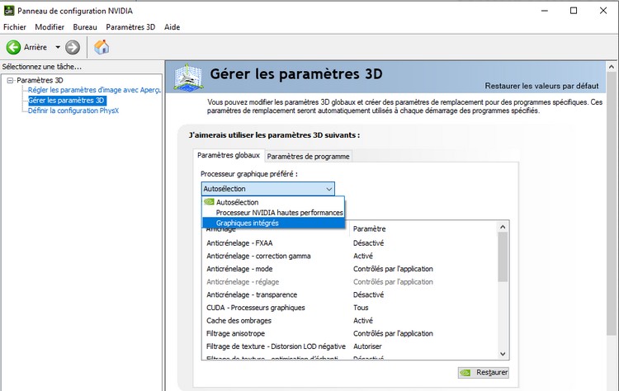Click the Paramètre column header
Viewport: 619px width, 391px height.
point(423,228)
